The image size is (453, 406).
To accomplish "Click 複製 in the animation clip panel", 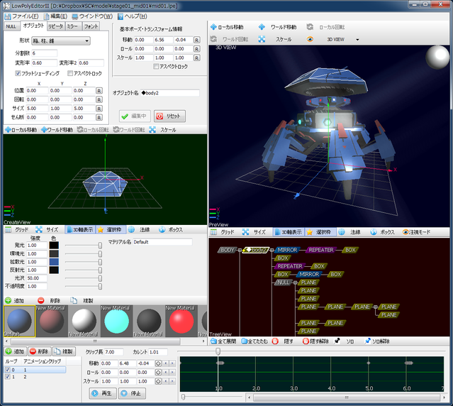I will pos(64,351).
